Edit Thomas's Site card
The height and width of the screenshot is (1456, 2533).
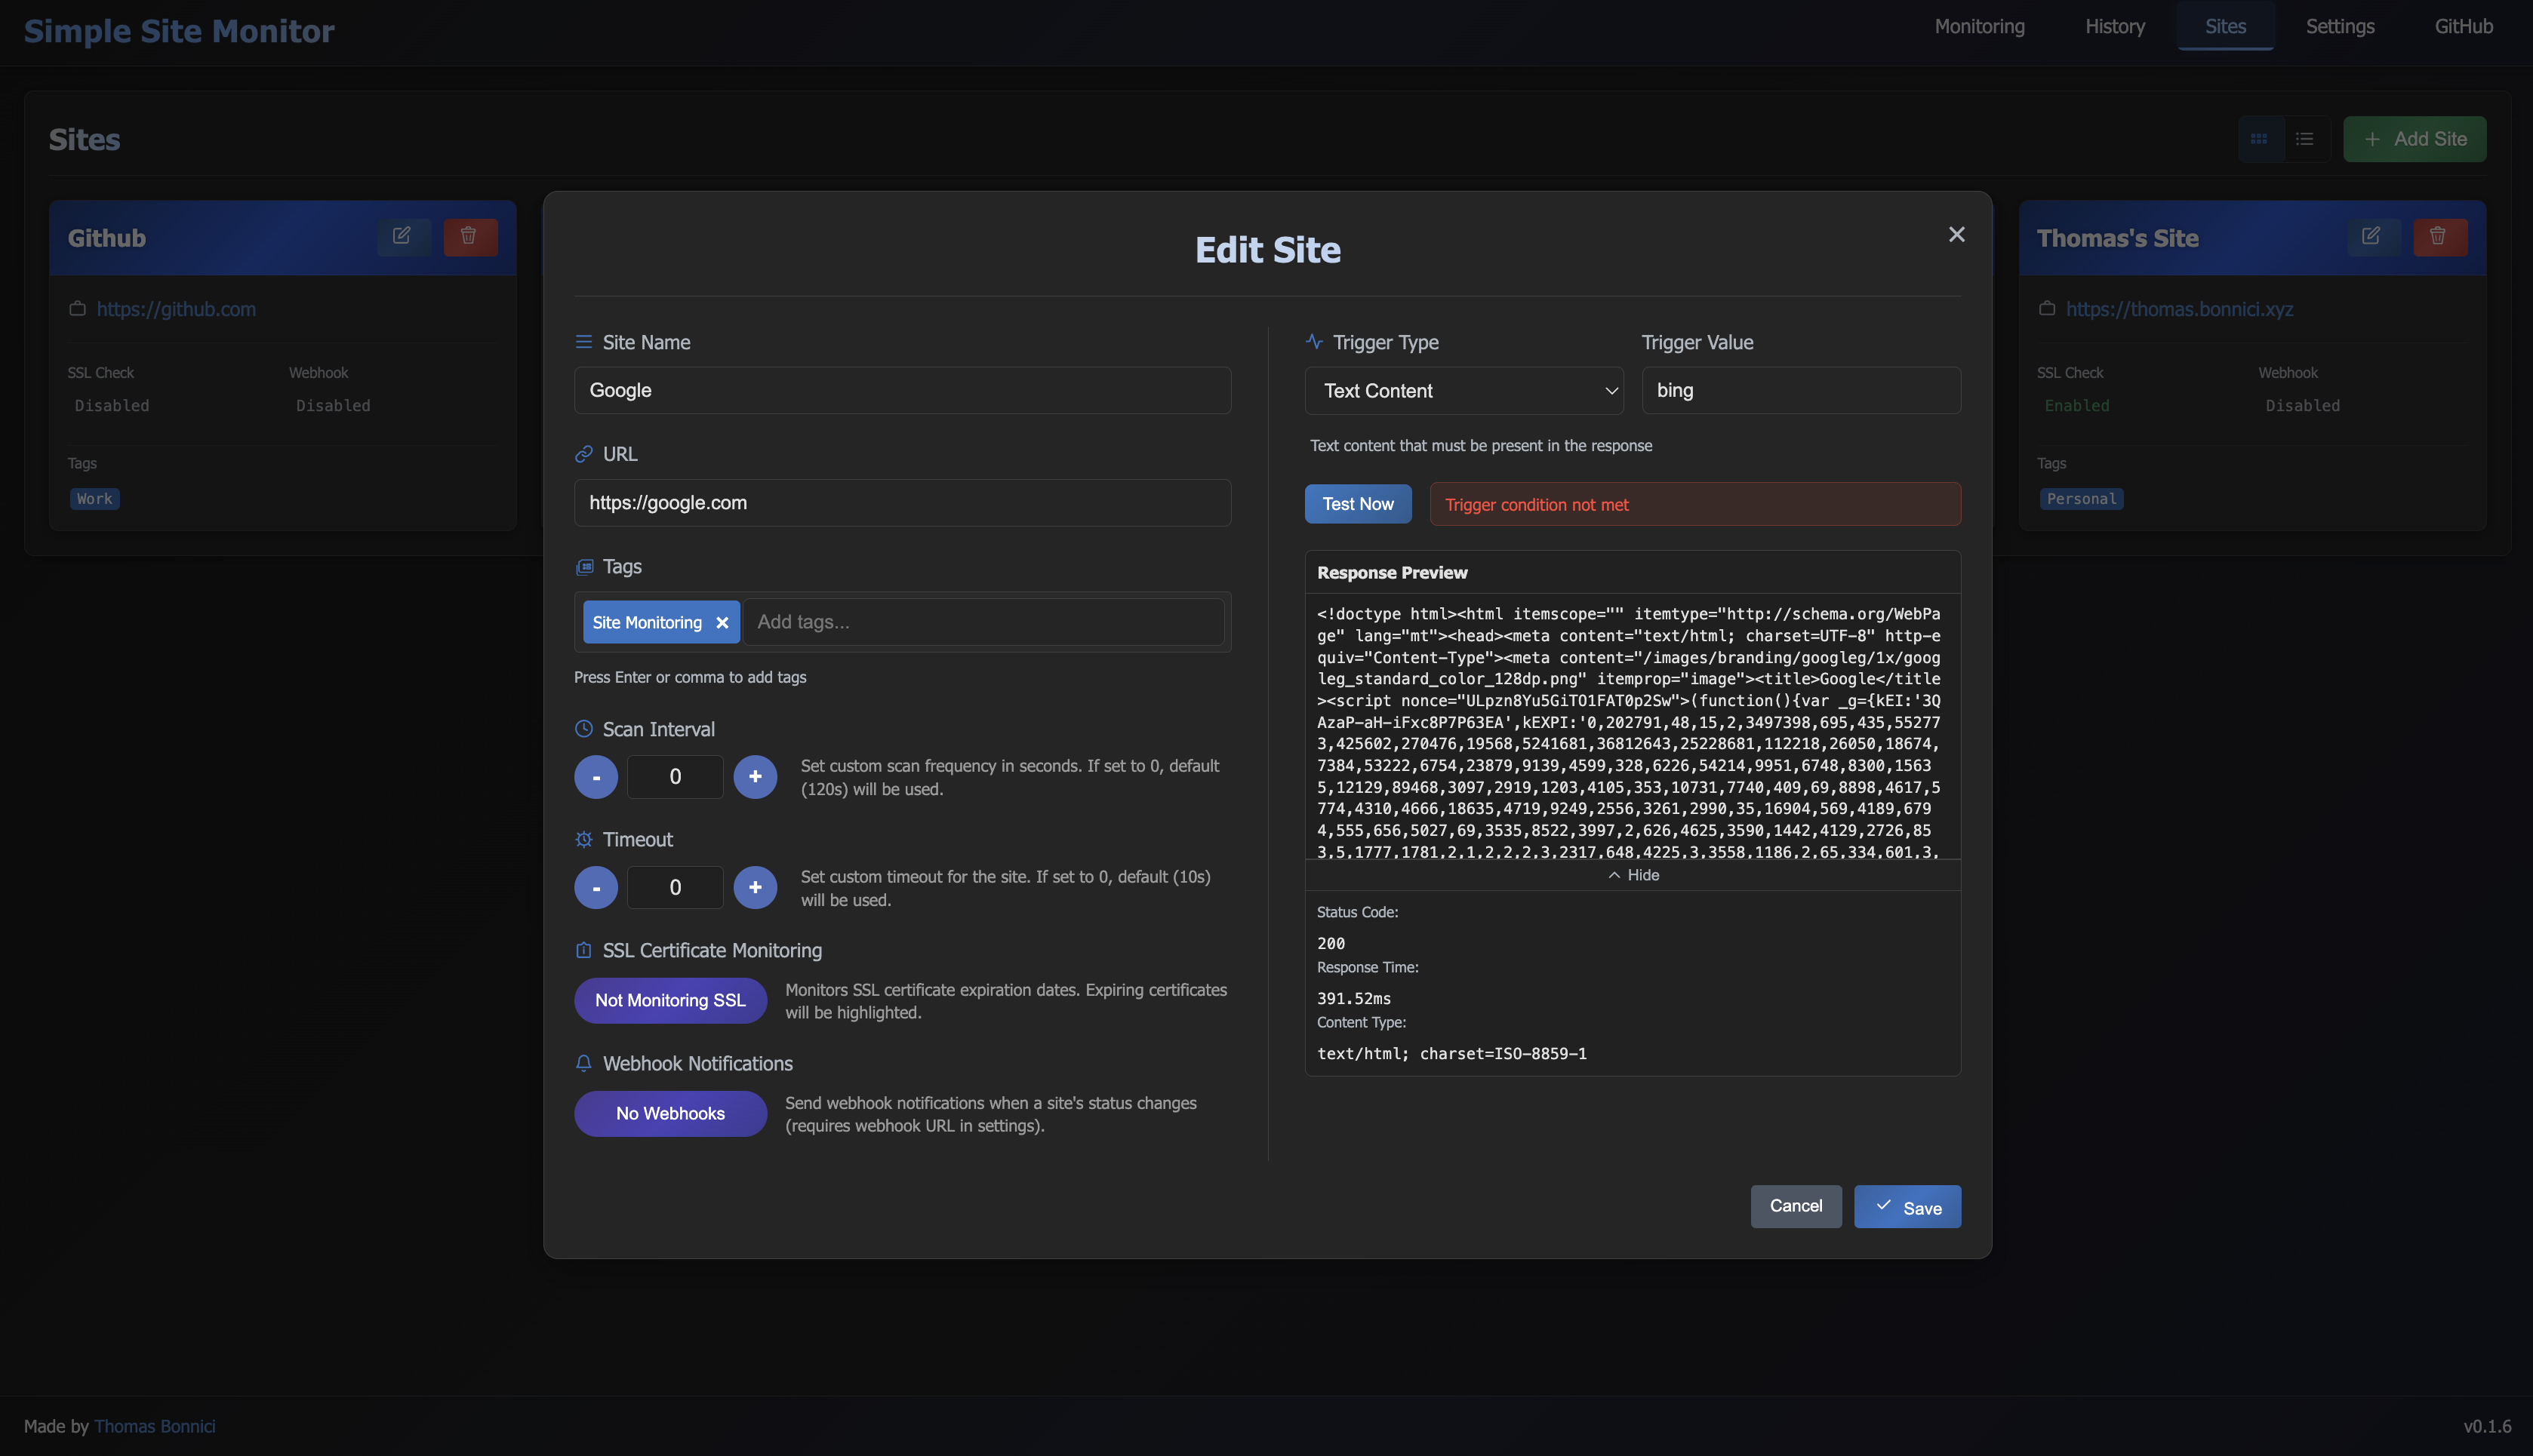2372,237
